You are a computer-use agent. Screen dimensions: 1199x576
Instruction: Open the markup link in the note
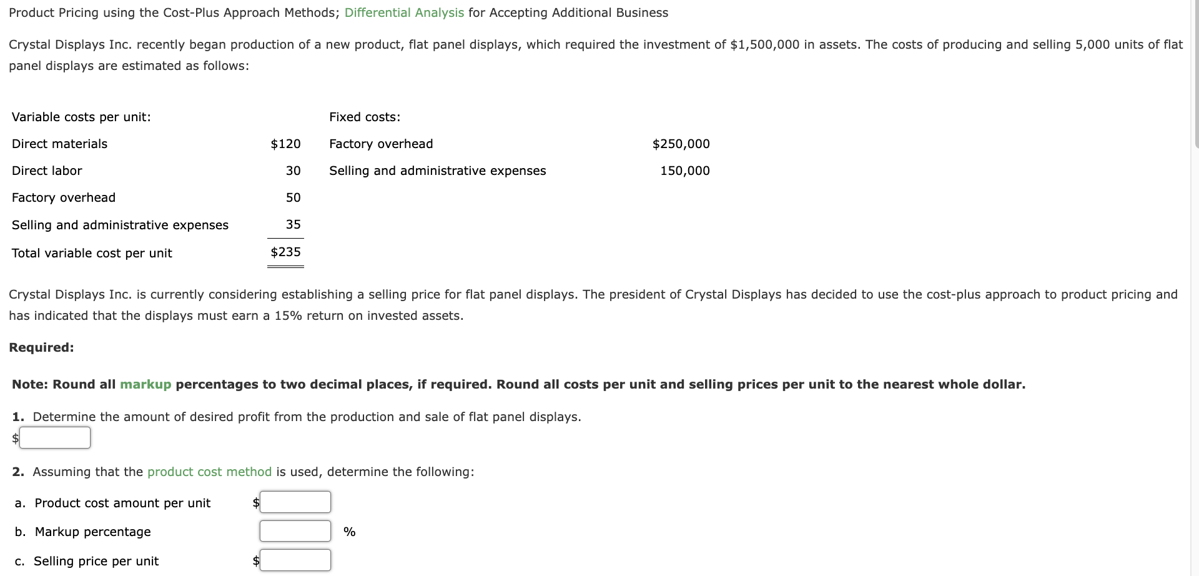tap(145, 384)
